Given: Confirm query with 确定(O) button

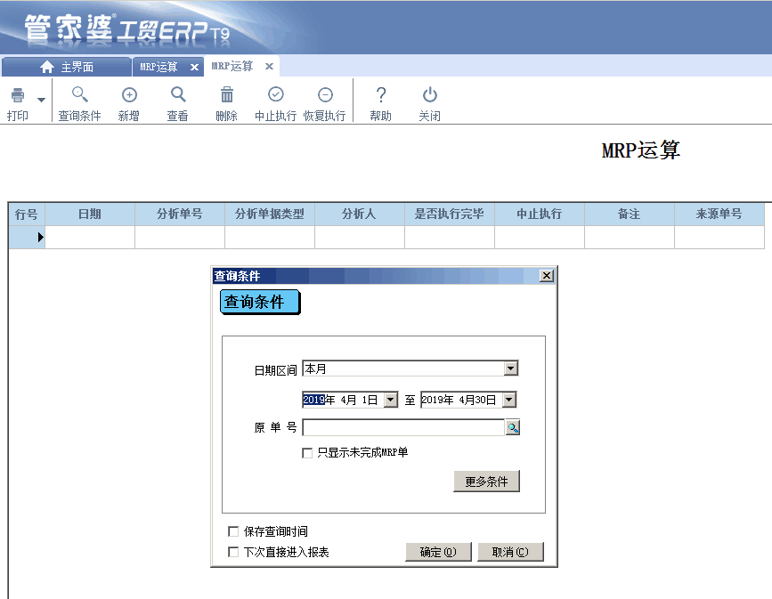Looking at the screenshot, I should pyautogui.click(x=437, y=552).
